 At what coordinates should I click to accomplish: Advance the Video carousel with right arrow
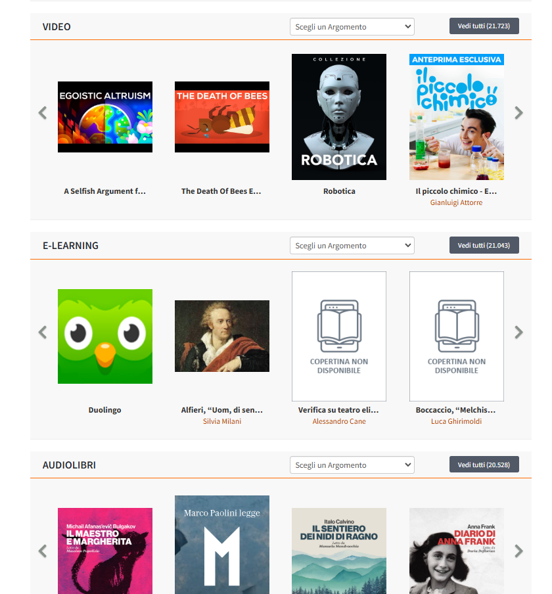coord(518,113)
